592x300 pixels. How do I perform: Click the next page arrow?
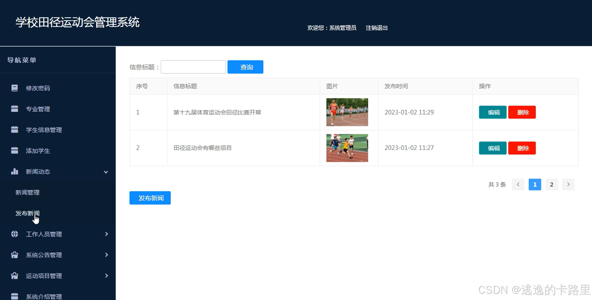(x=568, y=184)
